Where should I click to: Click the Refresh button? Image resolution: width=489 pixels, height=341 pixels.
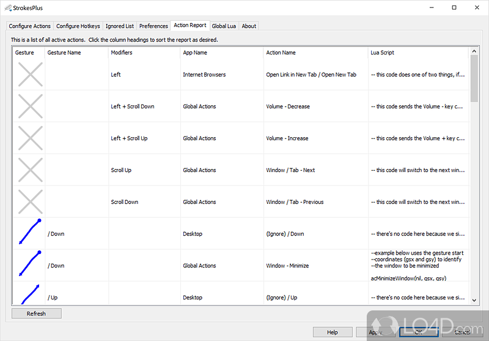37,313
